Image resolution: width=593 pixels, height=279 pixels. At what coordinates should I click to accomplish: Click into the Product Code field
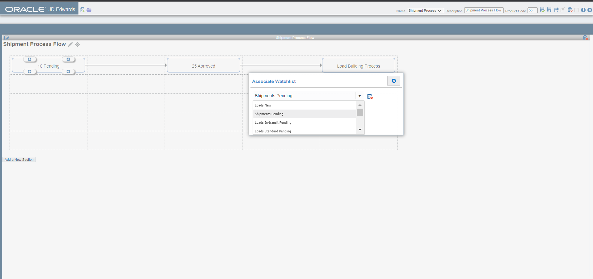coord(532,10)
